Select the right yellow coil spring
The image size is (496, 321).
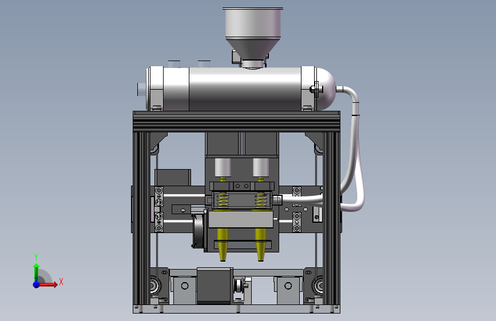pyautogui.click(x=261, y=201)
